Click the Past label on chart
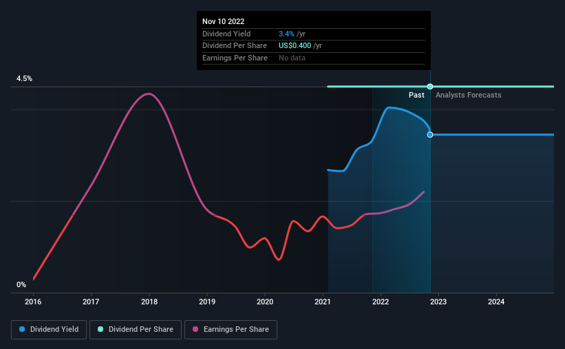 pos(416,95)
